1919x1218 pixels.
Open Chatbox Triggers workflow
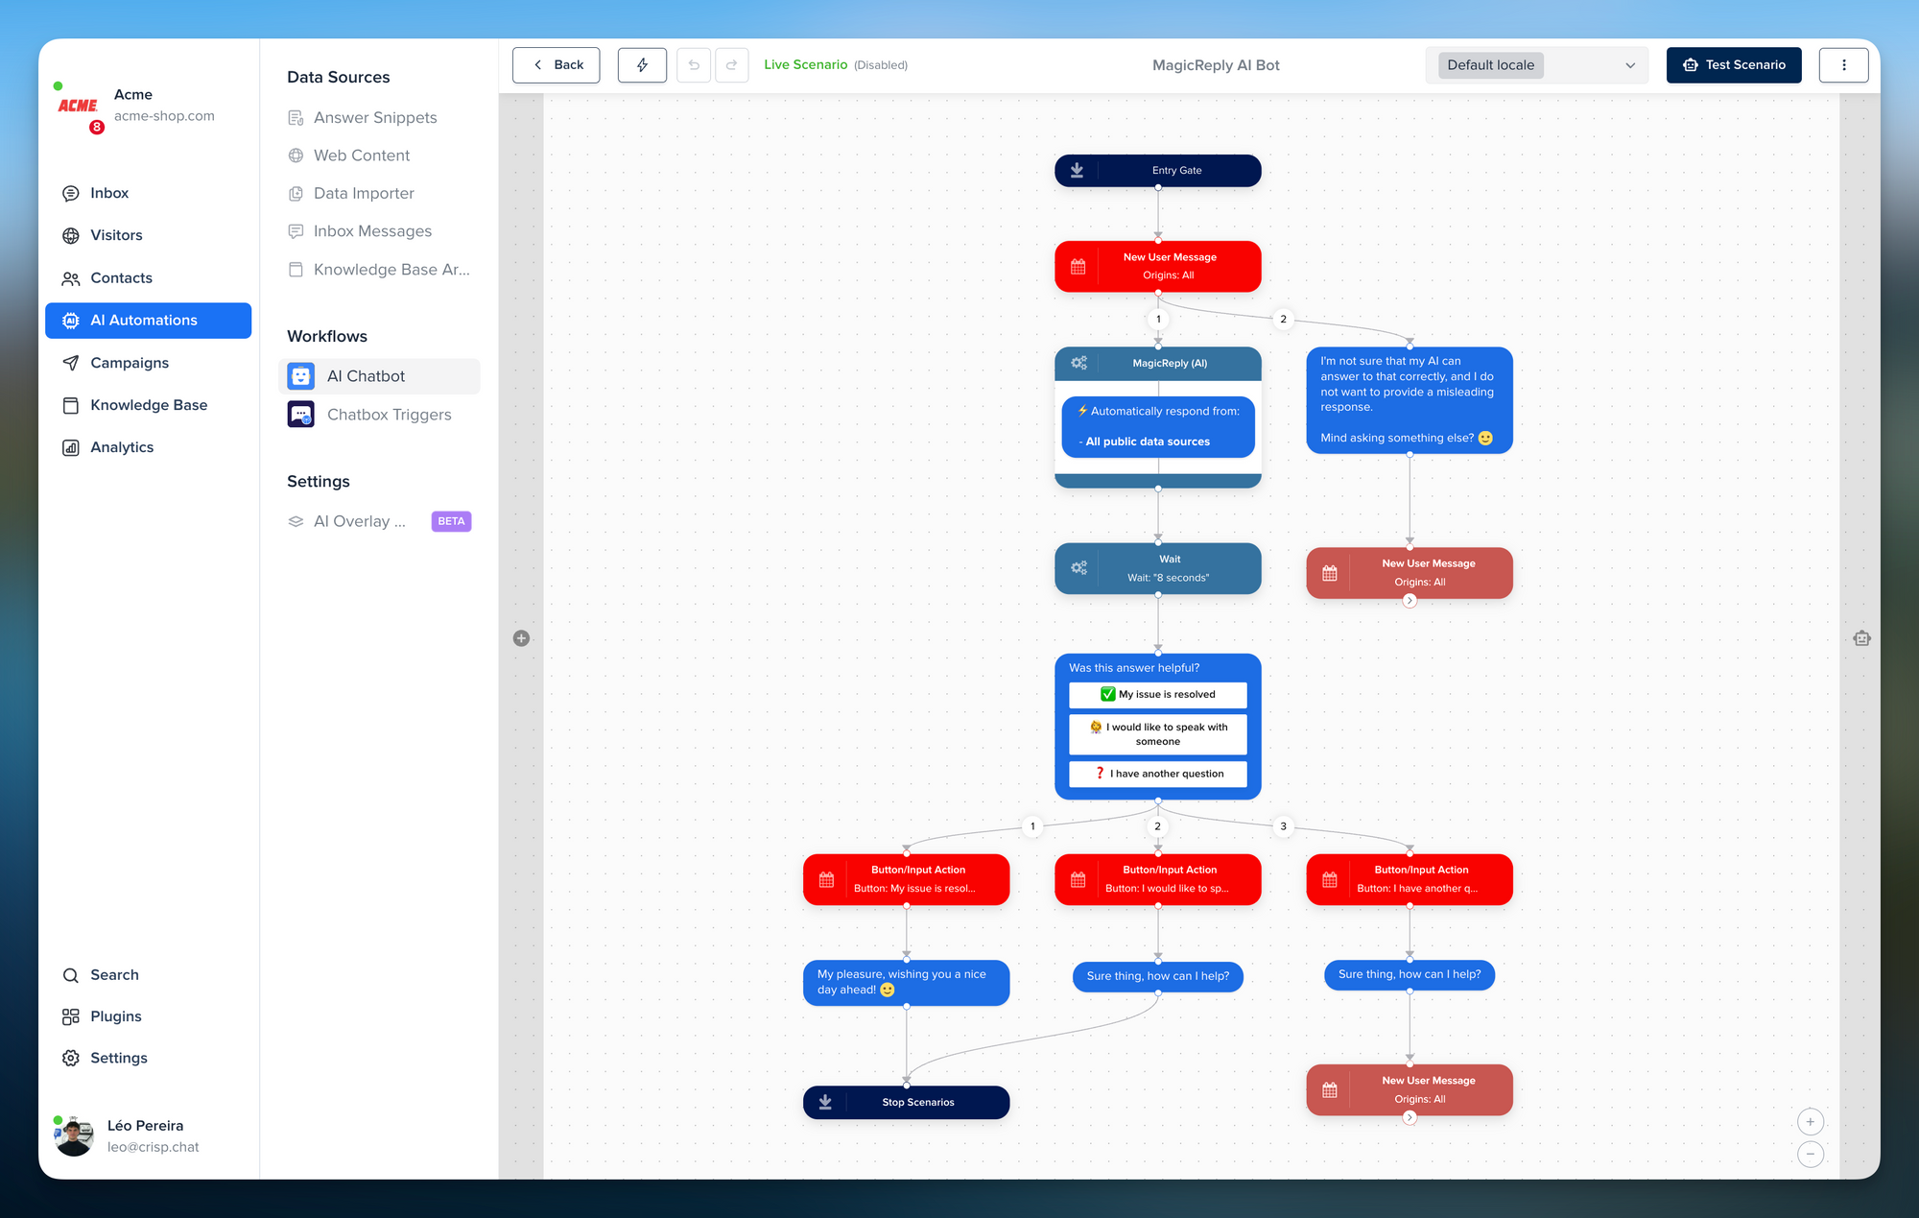[389, 415]
